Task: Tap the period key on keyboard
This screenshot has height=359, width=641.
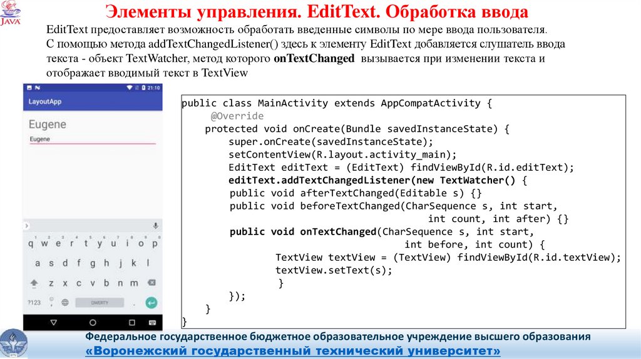Action: coord(134,304)
